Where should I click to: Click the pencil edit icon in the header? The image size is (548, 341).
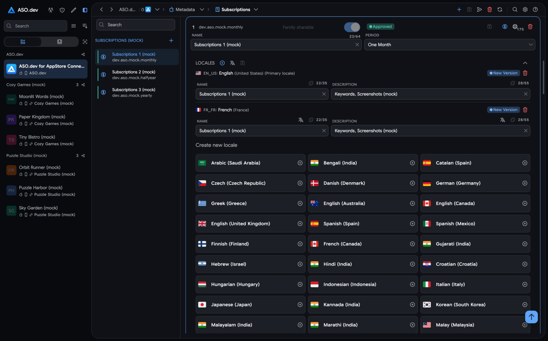click(x=73, y=10)
